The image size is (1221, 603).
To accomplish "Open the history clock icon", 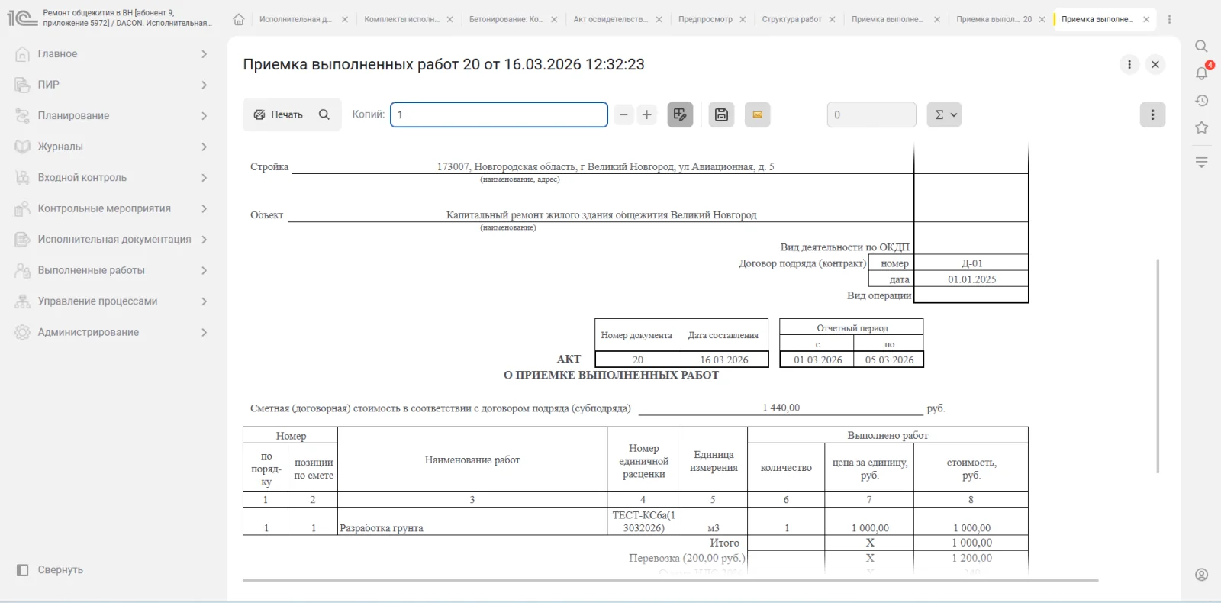I will [x=1201, y=101].
